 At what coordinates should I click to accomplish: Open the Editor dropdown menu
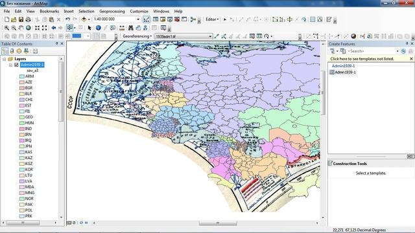point(212,19)
